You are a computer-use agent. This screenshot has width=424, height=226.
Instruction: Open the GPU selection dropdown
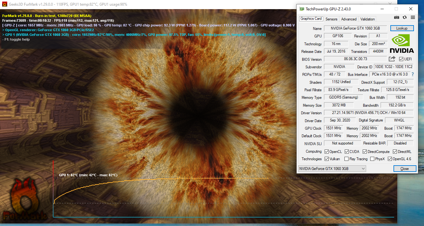coord(332,169)
